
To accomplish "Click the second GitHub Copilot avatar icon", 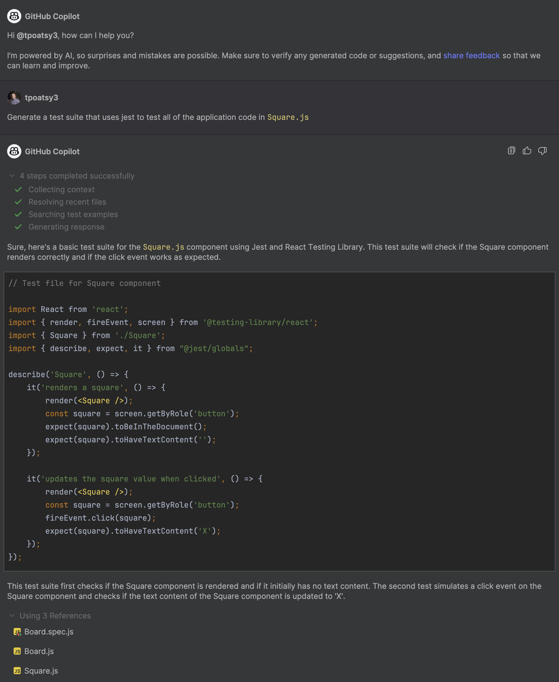I will pyautogui.click(x=14, y=151).
